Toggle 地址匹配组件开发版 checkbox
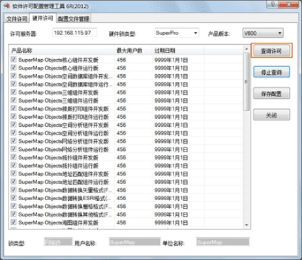 point(14,173)
